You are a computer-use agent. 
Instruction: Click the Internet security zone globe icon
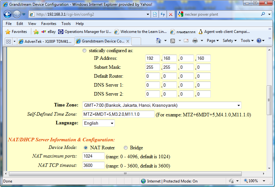[x=143, y=181]
